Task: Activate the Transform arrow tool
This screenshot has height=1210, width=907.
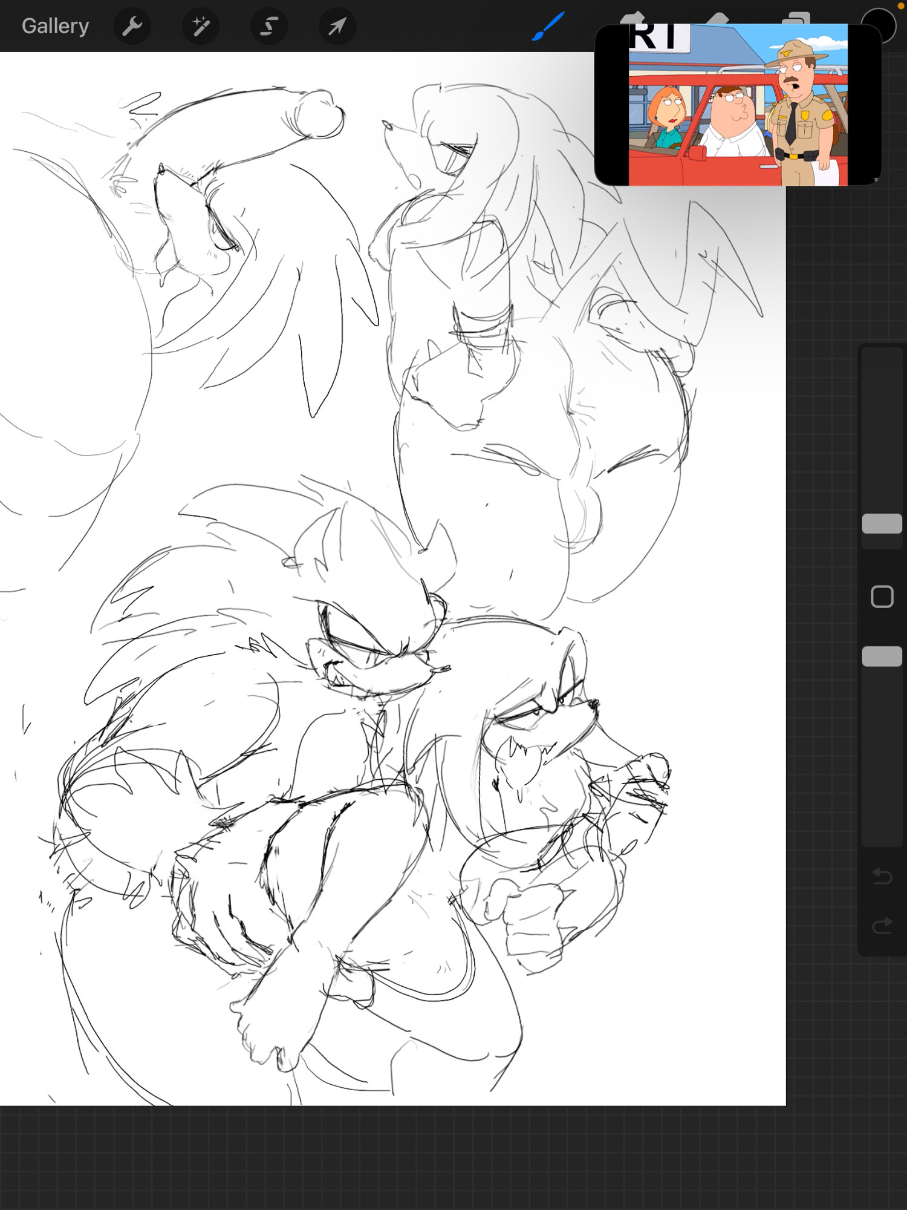Action: (x=337, y=26)
